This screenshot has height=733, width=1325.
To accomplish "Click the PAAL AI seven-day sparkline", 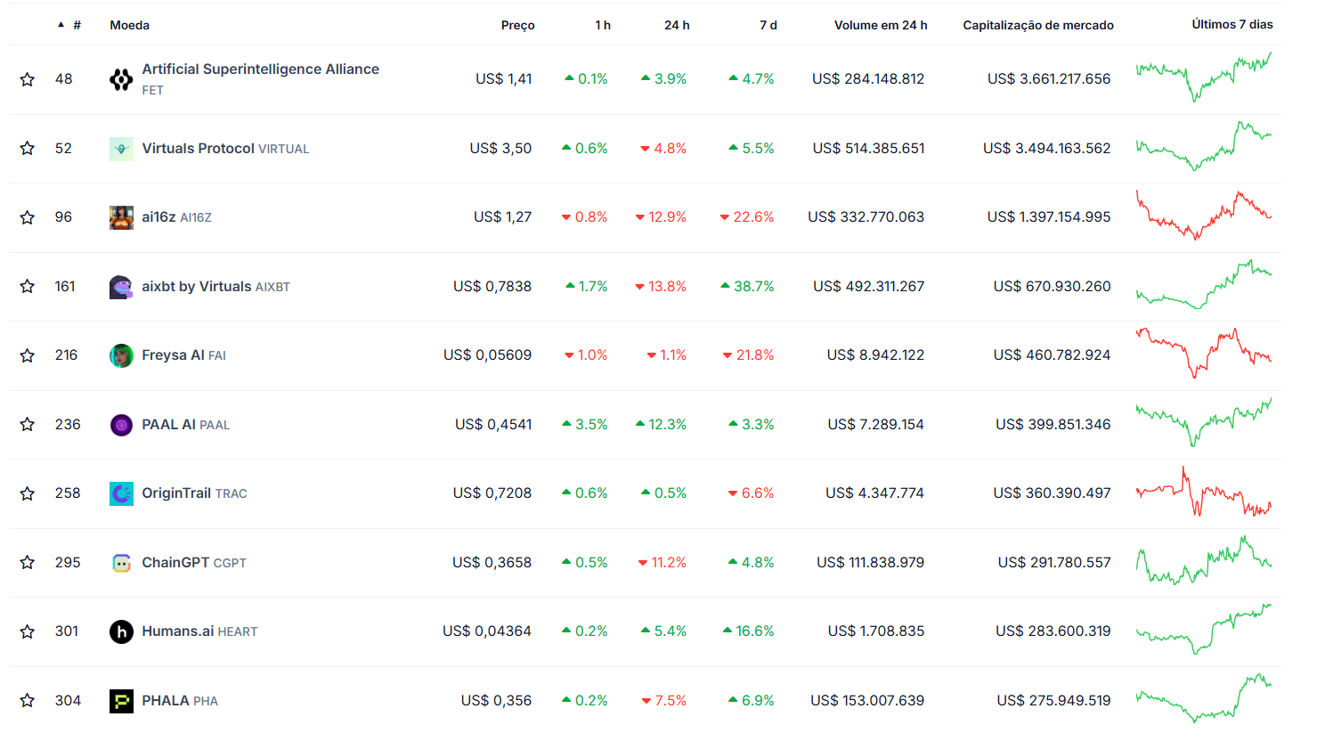I will pos(1204,422).
